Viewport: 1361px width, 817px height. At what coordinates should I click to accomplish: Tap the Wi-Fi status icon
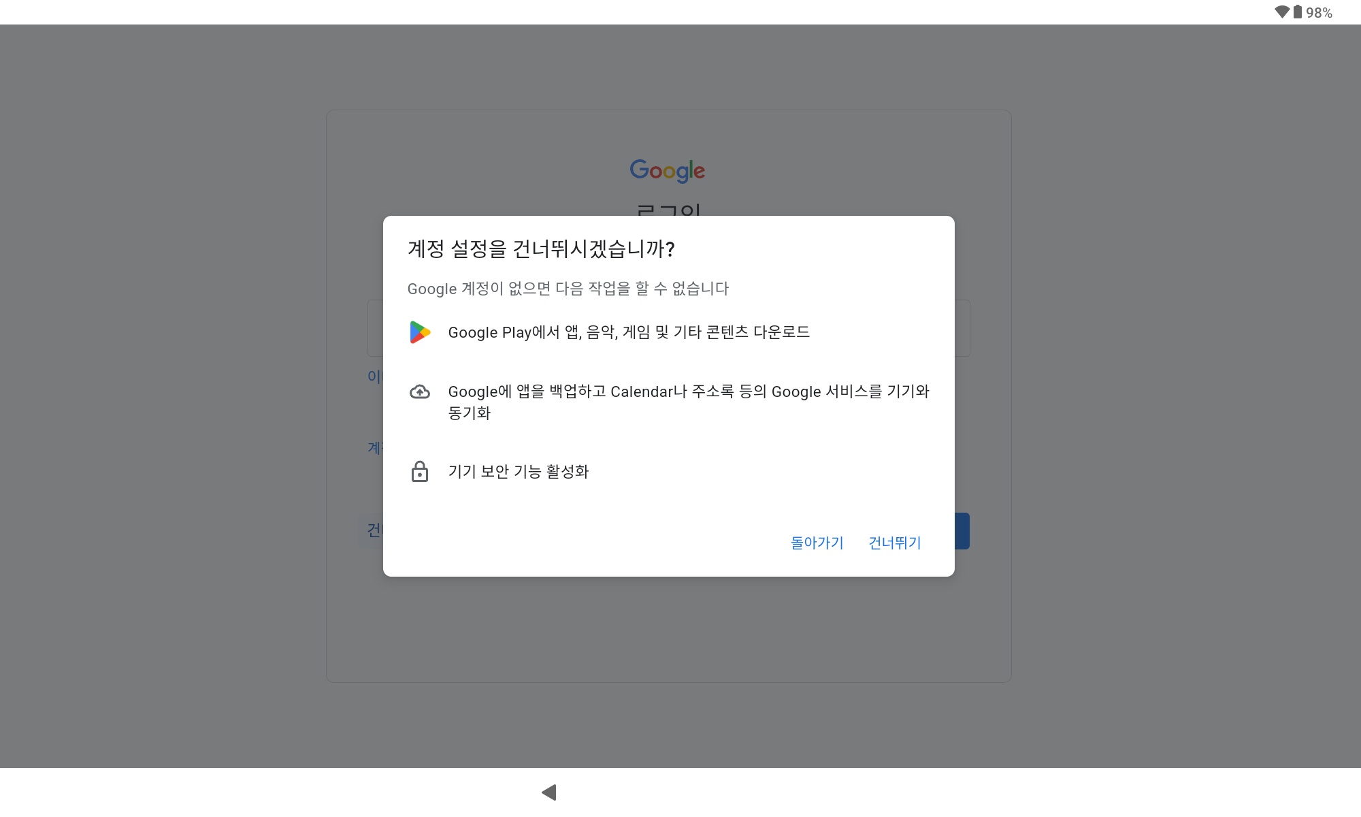coord(1282,12)
